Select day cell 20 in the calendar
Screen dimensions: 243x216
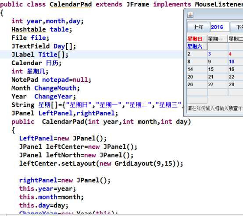197,77
